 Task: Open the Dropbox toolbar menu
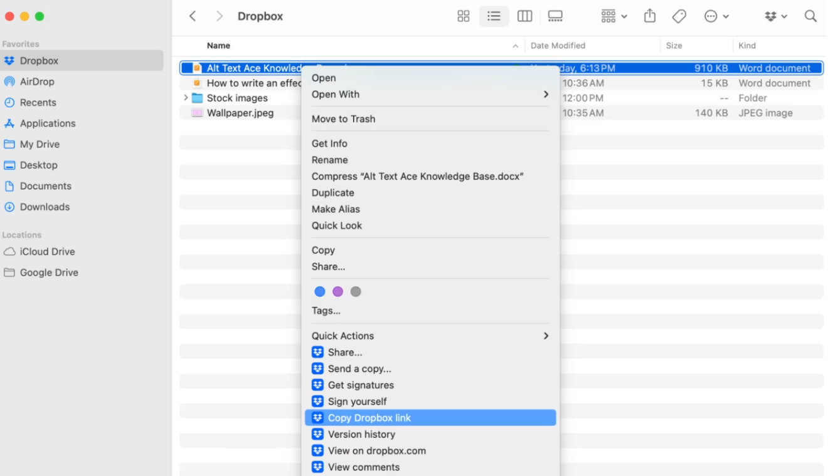pyautogui.click(x=775, y=16)
